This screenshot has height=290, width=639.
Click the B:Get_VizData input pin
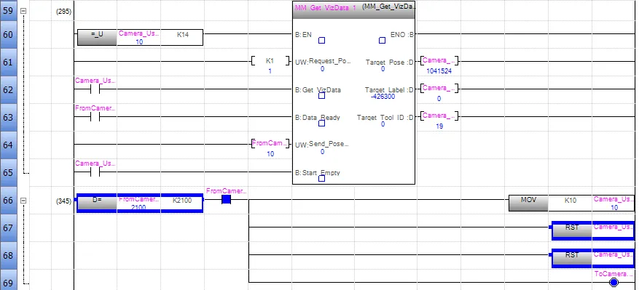click(318, 90)
